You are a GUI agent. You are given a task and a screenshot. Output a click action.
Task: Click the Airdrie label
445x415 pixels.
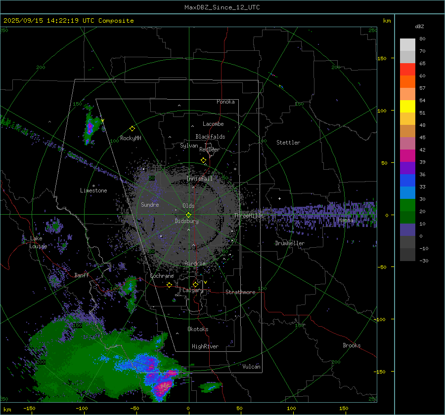pyautogui.click(x=195, y=264)
